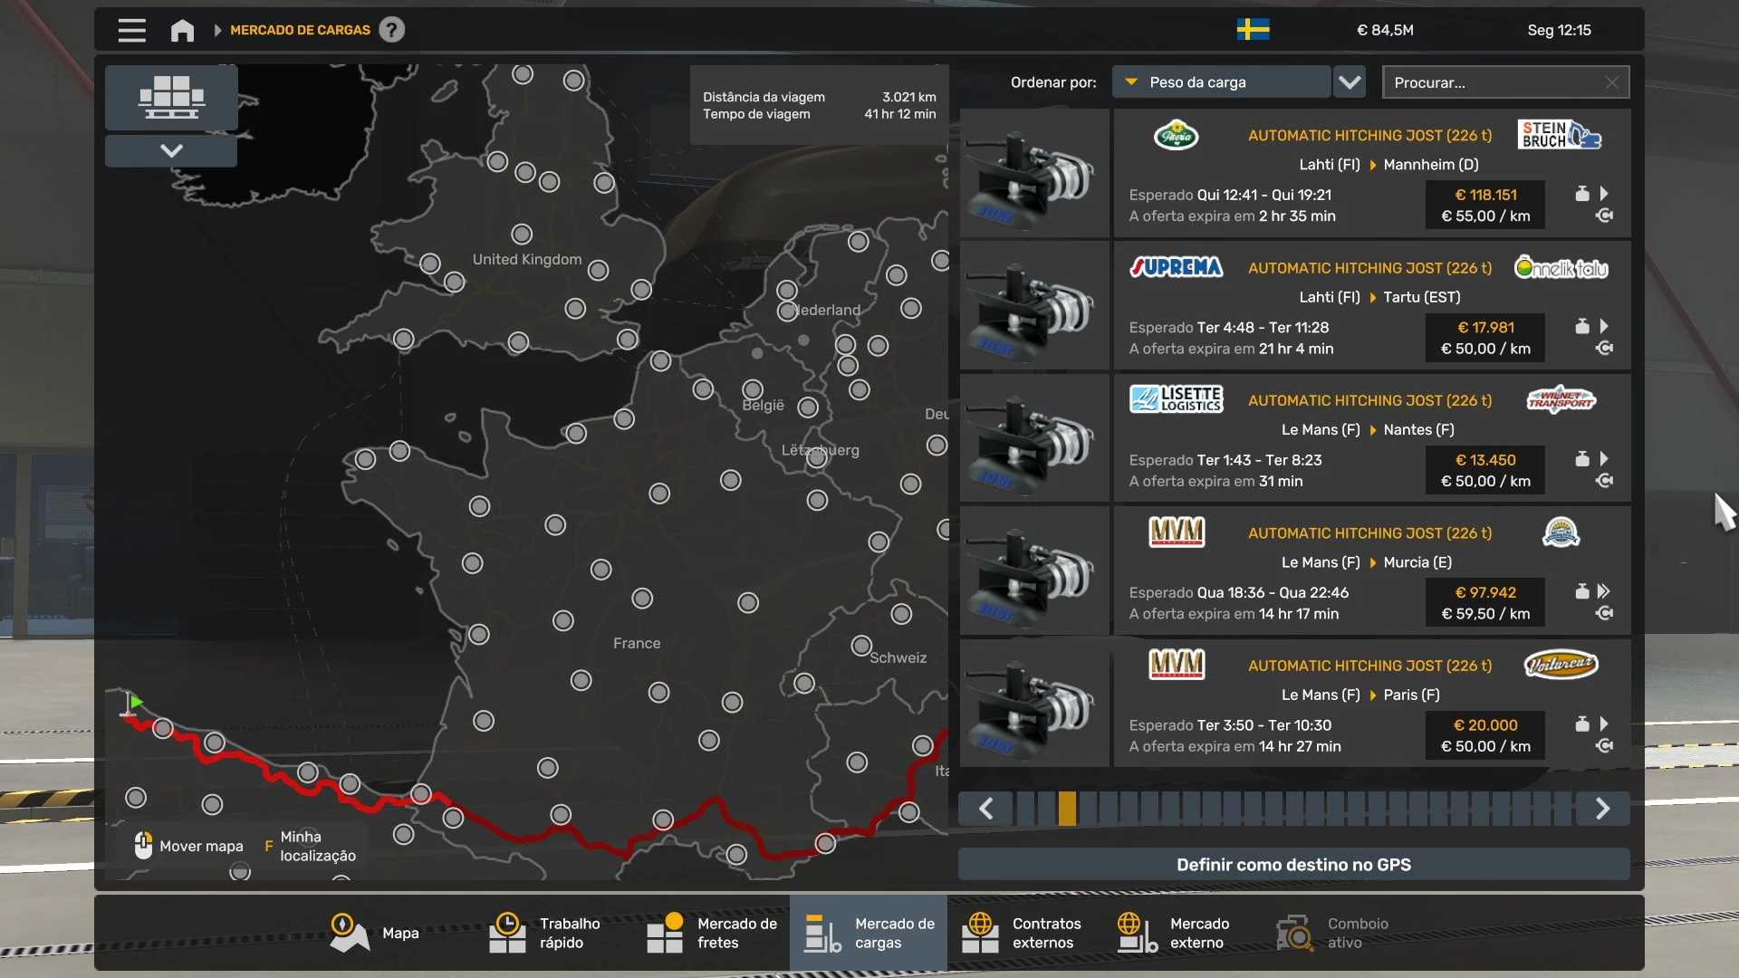This screenshot has height=978, width=1739.
Task: Open the hamburger main menu
Action: (131, 30)
